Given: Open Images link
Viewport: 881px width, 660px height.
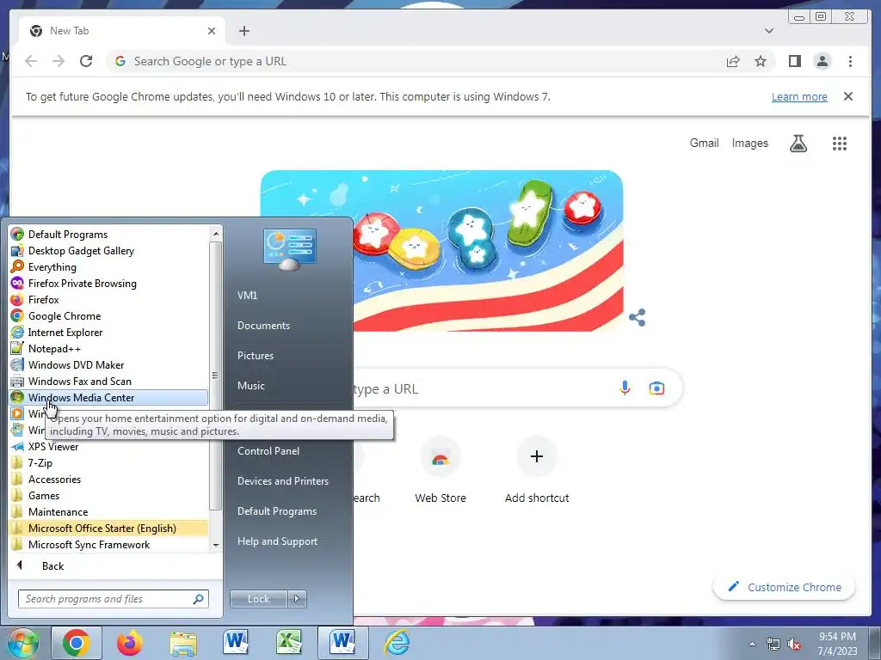Looking at the screenshot, I should click(x=749, y=144).
